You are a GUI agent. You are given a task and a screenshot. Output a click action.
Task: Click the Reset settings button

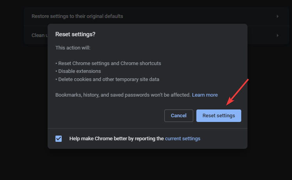[219, 116]
